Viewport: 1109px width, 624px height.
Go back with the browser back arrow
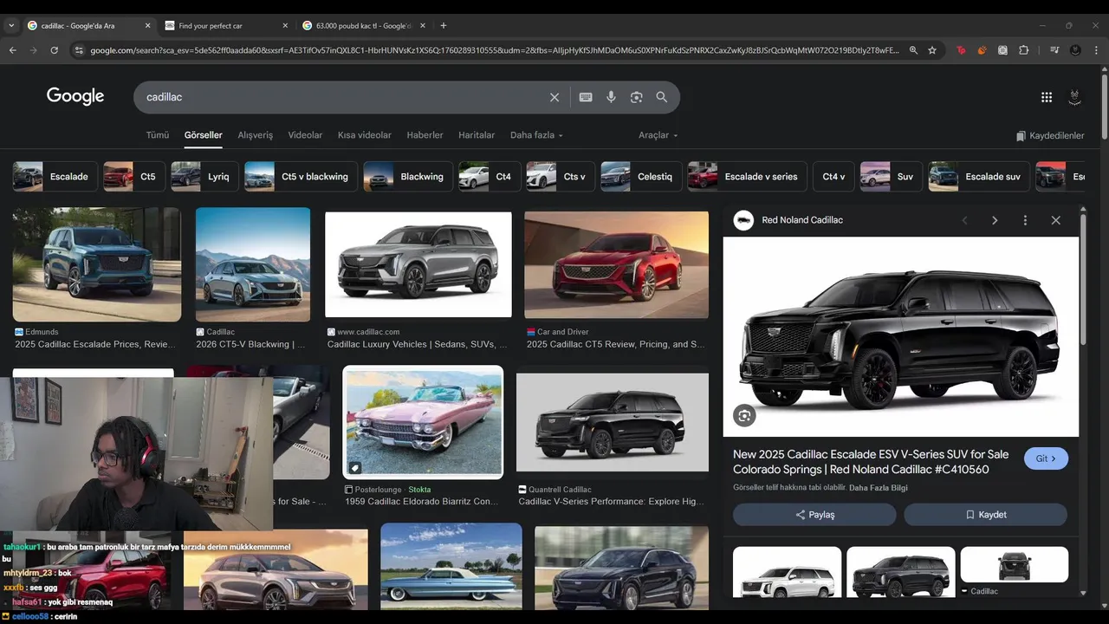[13, 50]
